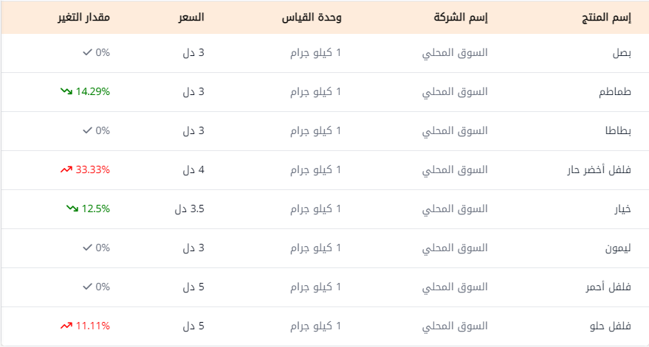Click the downward trend arrow beside 14.29%
This screenshot has height=347, width=649.
(x=66, y=91)
